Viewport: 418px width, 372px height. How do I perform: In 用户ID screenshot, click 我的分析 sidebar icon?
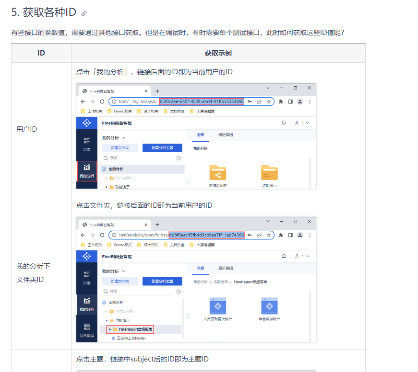tap(87, 171)
